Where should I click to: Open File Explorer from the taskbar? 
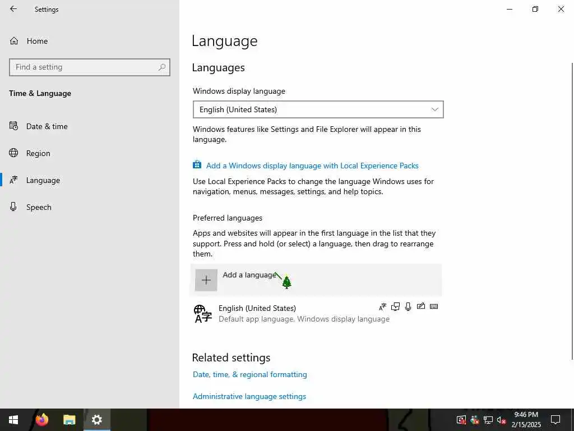pos(69,420)
